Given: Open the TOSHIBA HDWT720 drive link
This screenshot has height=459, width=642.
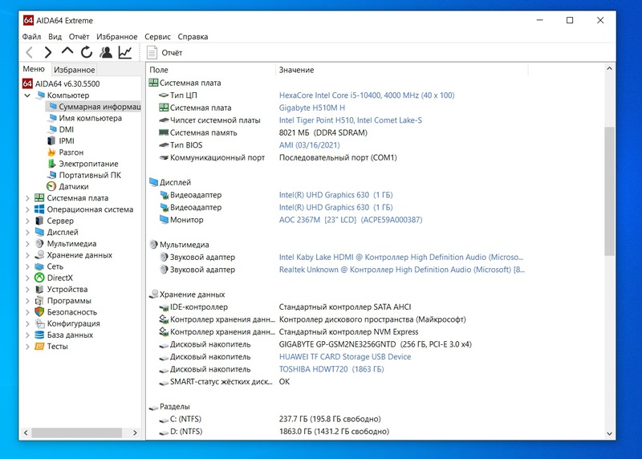Looking at the screenshot, I should click(331, 369).
